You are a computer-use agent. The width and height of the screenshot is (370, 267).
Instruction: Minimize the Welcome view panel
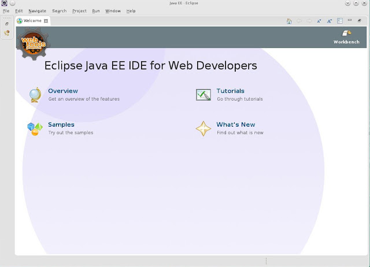[x=350, y=21]
